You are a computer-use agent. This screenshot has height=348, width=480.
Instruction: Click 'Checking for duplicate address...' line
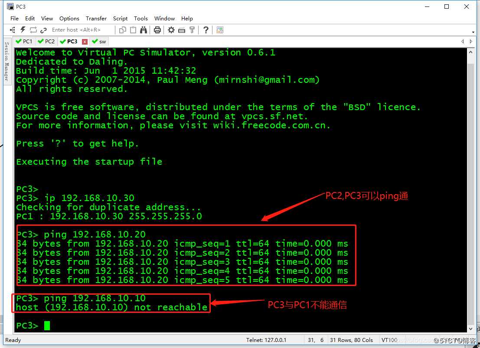109,207
